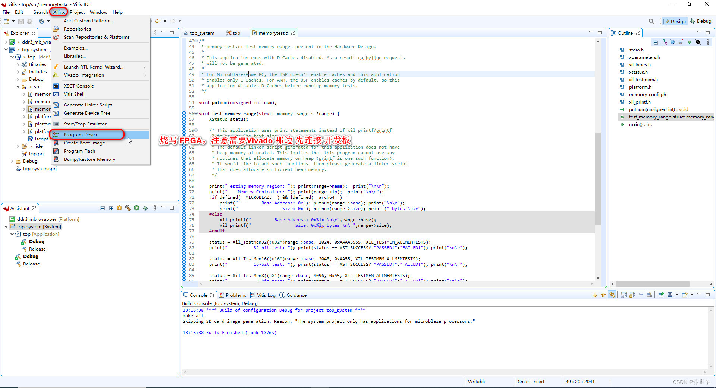Image resolution: width=716 pixels, height=388 pixels.
Task: Click Forward navigation arrow in toolbar
Action: click(173, 21)
